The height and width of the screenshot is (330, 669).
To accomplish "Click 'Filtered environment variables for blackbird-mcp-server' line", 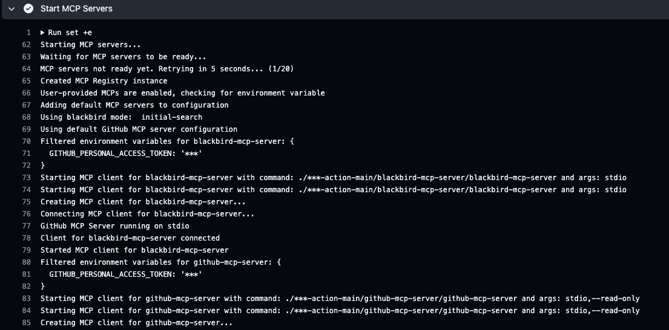I will pyautogui.click(x=167, y=141).
